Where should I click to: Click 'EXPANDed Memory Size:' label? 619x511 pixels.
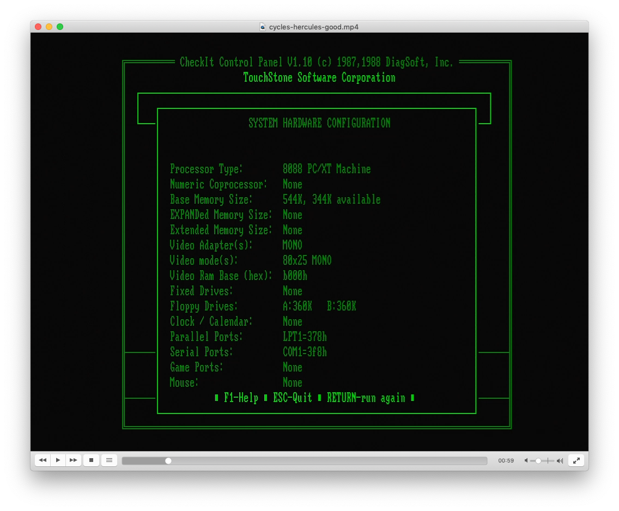click(221, 215)
